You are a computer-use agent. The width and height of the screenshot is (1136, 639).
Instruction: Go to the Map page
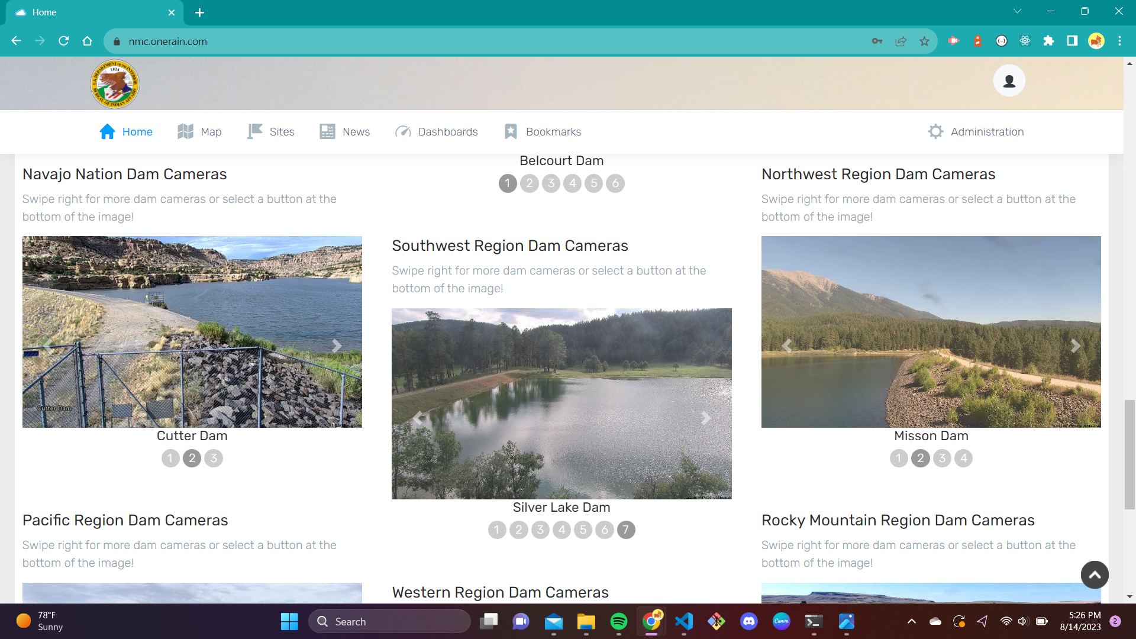click(199, 131)
